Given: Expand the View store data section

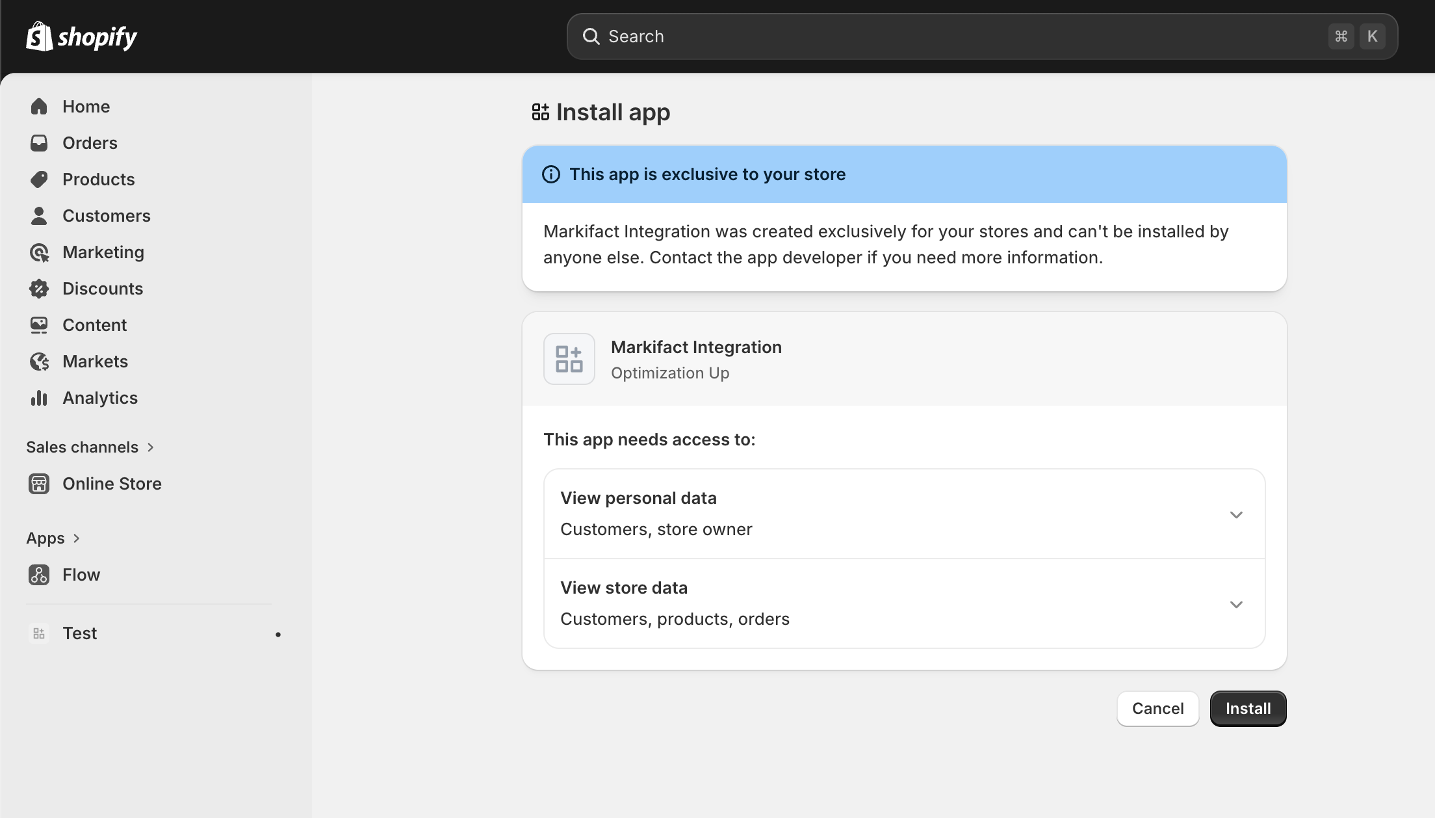Looking at the screenshot, I should point(1235,603).
